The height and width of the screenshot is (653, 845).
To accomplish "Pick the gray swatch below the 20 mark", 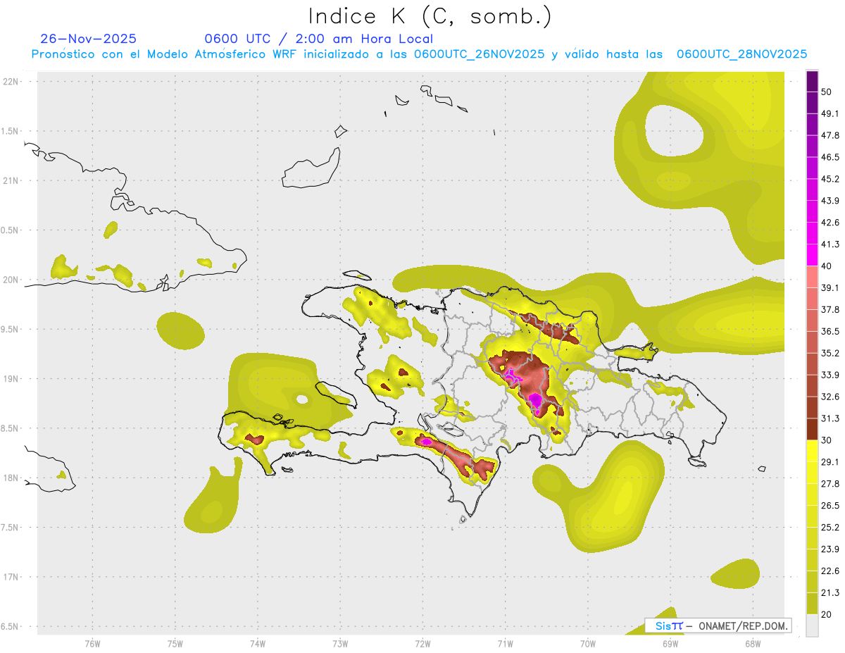I will 812,626.
